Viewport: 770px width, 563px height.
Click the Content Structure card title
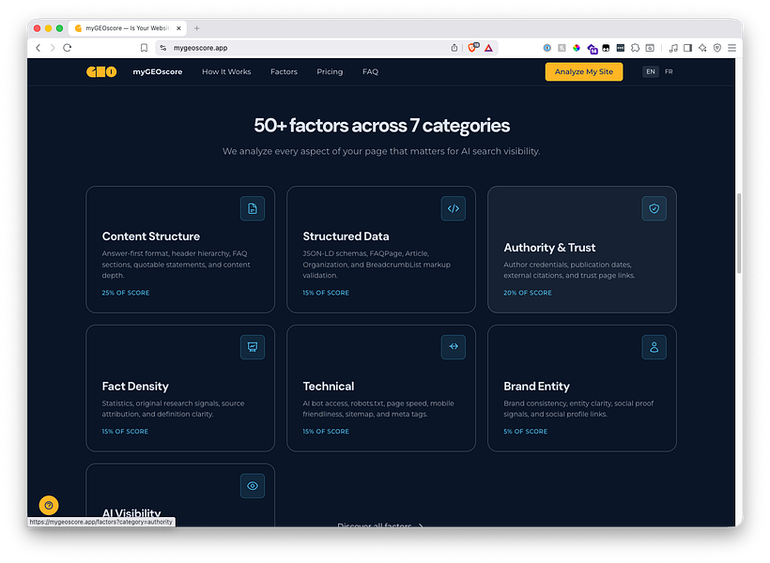click(x=151, y=236)
